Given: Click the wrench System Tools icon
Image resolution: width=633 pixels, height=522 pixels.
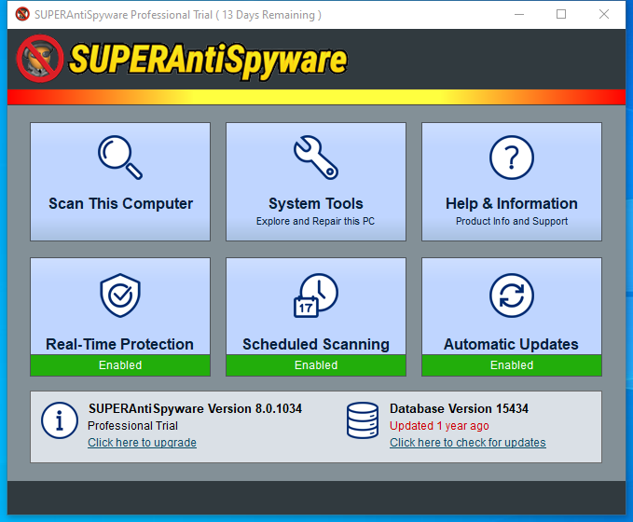Looking at the screenshot, I should tap(316, 157).
